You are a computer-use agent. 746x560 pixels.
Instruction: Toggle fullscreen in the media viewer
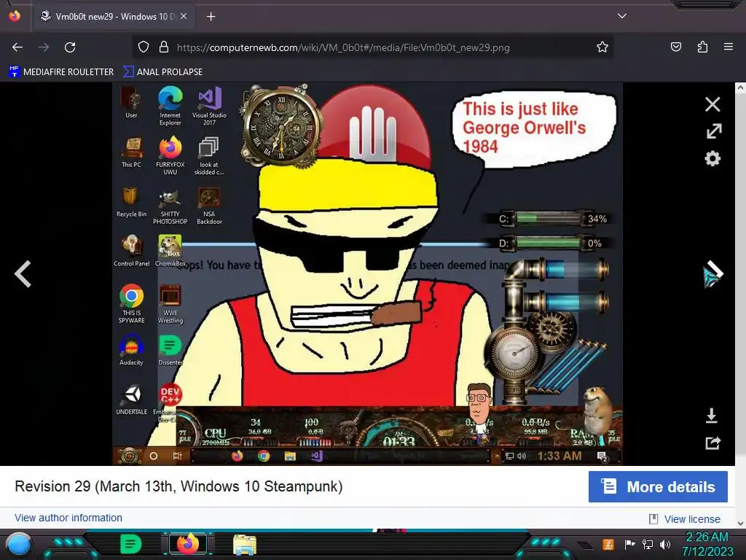pyautogui.click(x=713, y=131)
